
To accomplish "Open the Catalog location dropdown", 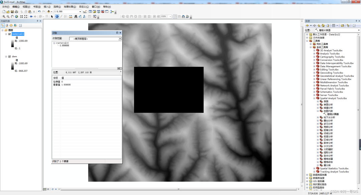I will tap(359, 30).
